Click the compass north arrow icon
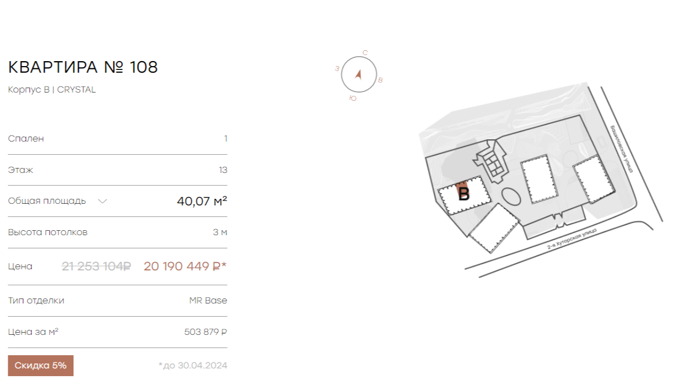The width and height of the screenshot is (679, 380). tap(358, 74)
